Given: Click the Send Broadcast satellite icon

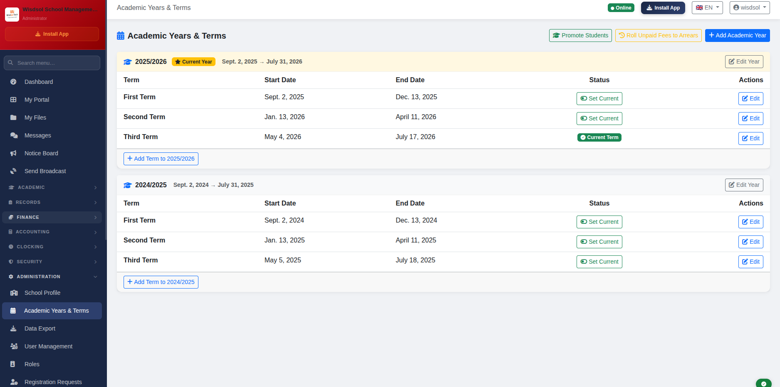Looking at the screenshot, I should click(13, 171).
